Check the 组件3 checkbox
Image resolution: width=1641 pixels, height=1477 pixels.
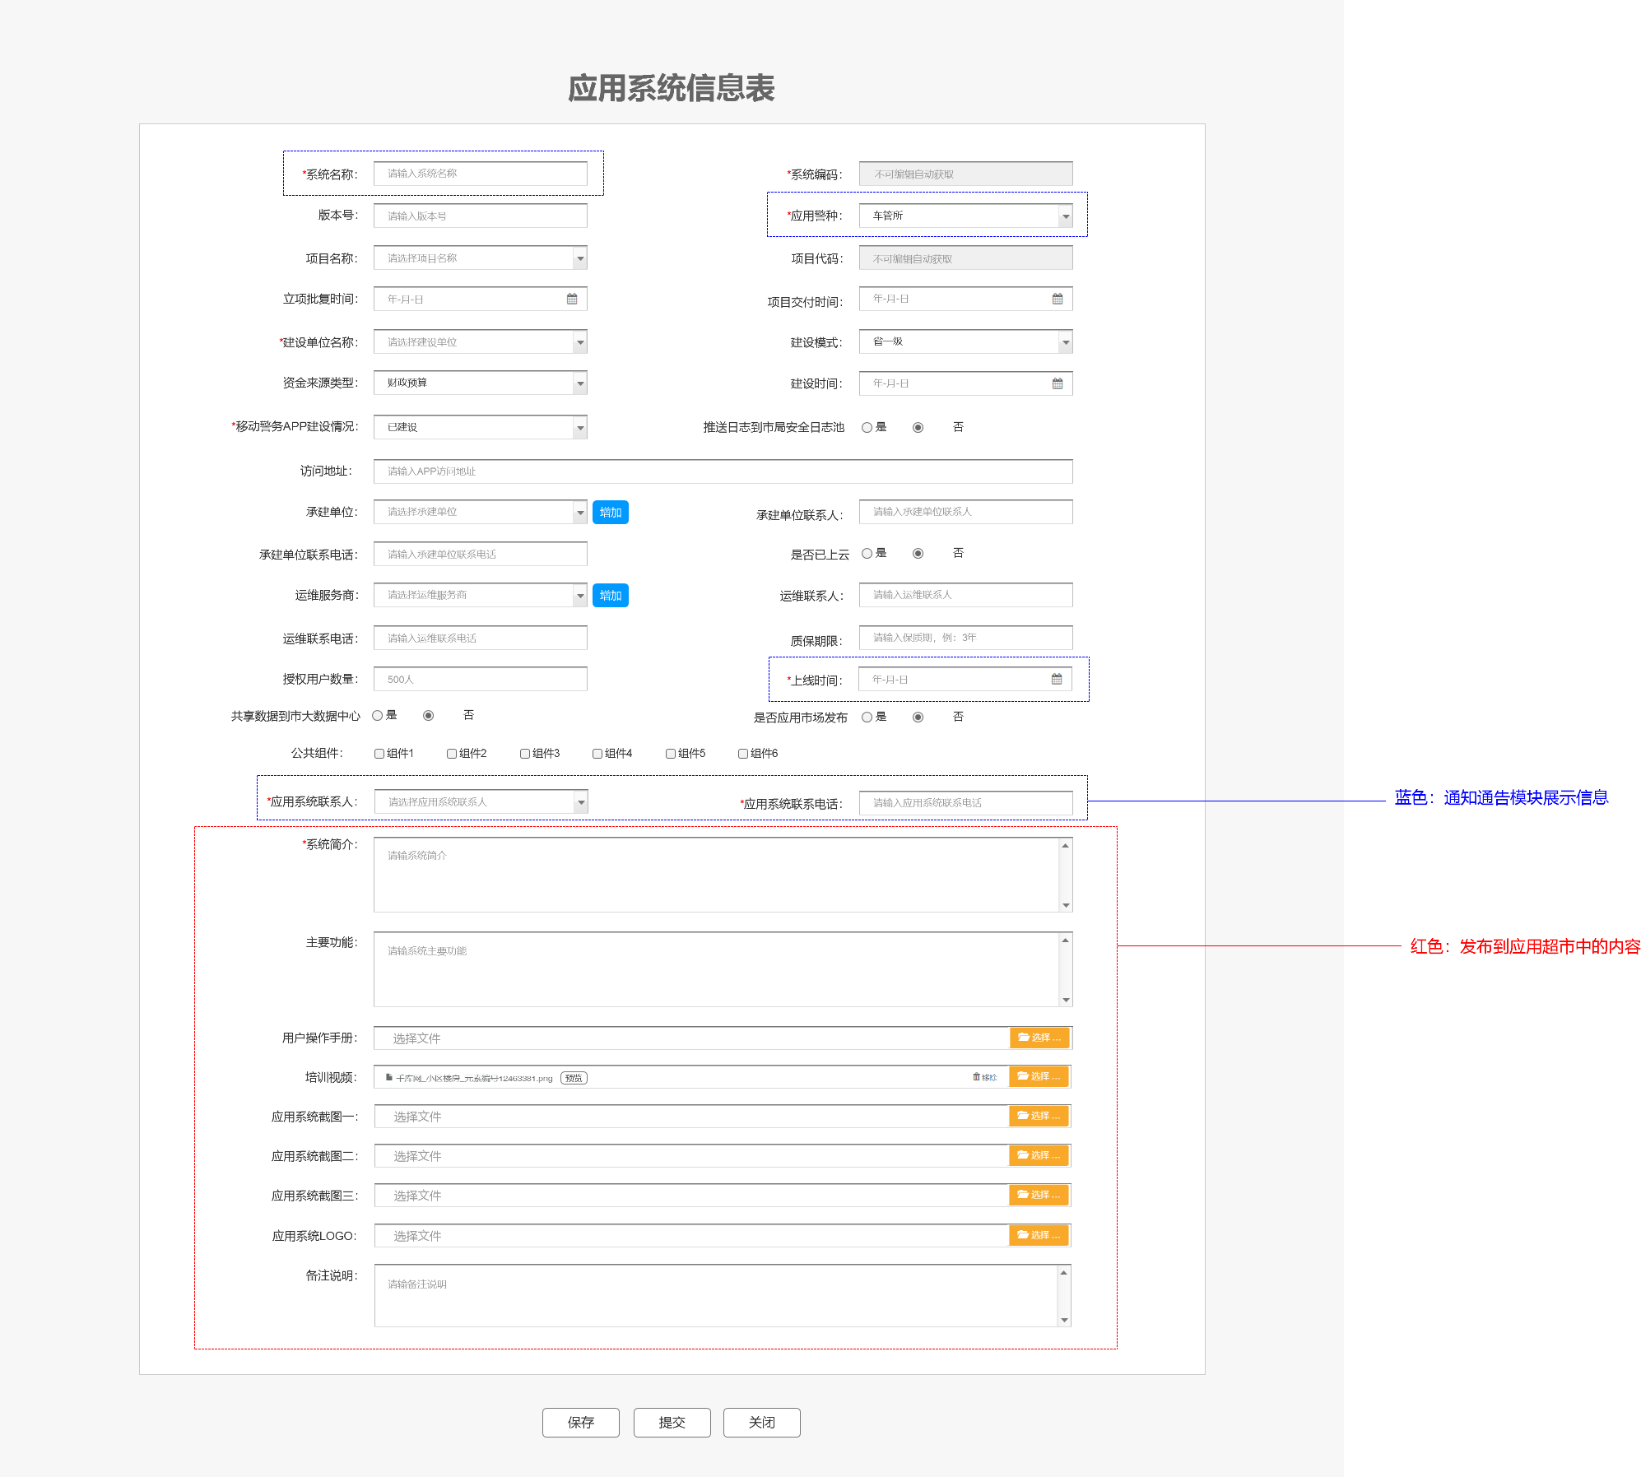[525, 754]
